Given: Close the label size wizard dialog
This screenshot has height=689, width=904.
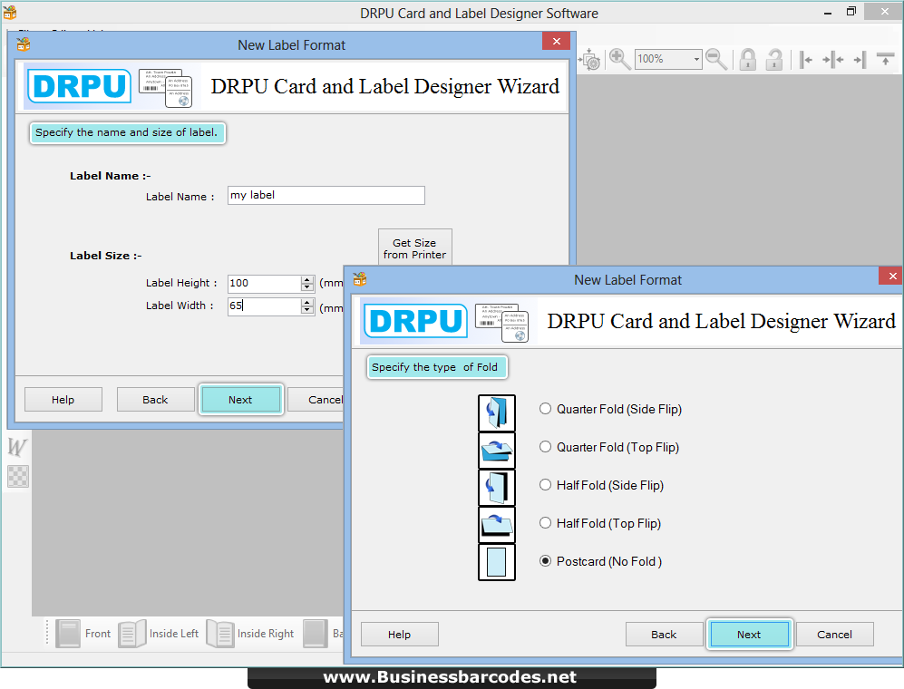Looking at the screenshot, I should click(x=557, y=41).
